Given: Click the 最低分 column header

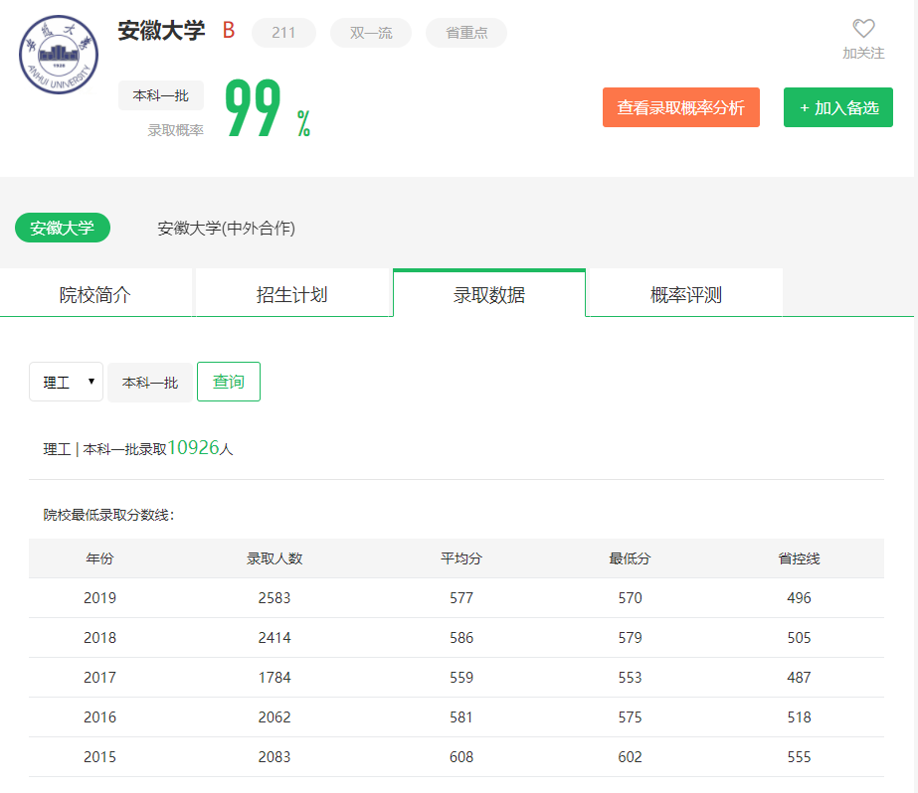Looking at the screenshot, I should coord(630,558).
